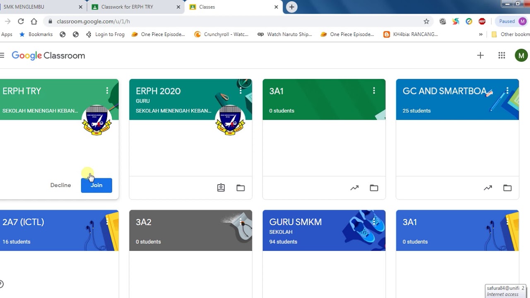The image size is (530, 298).
Task: Close the Classwork for ERPH TRY tab
Action: 178,7
